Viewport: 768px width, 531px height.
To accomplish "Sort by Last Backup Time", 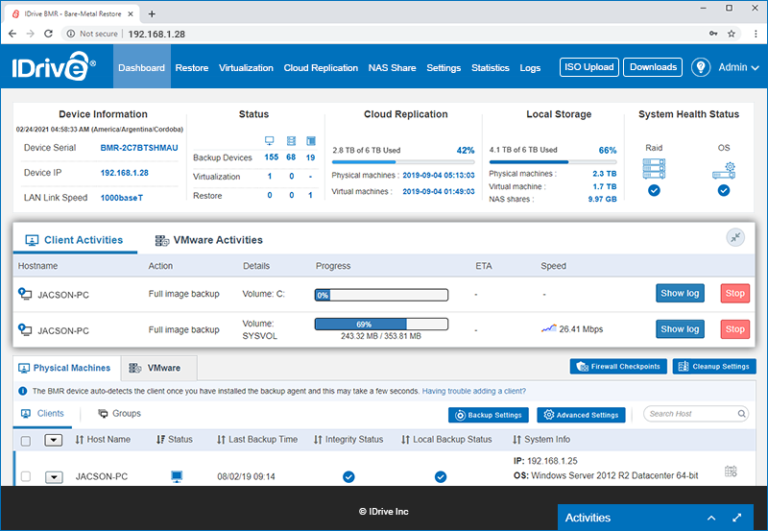I will 257,440.
